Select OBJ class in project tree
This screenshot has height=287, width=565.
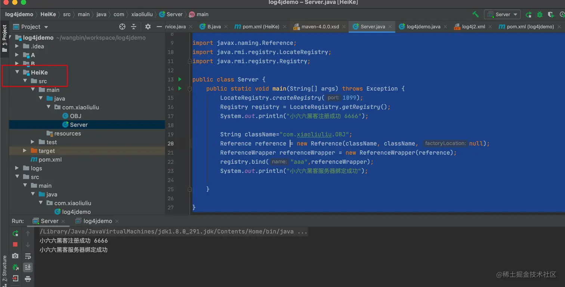[x=75, y=116]
